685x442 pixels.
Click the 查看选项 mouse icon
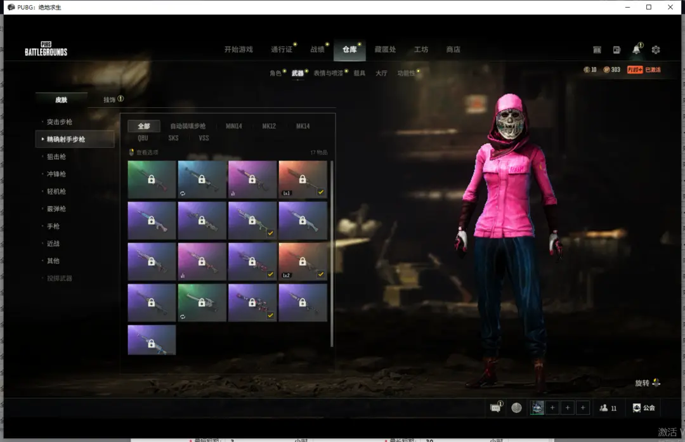pos(131,152)
